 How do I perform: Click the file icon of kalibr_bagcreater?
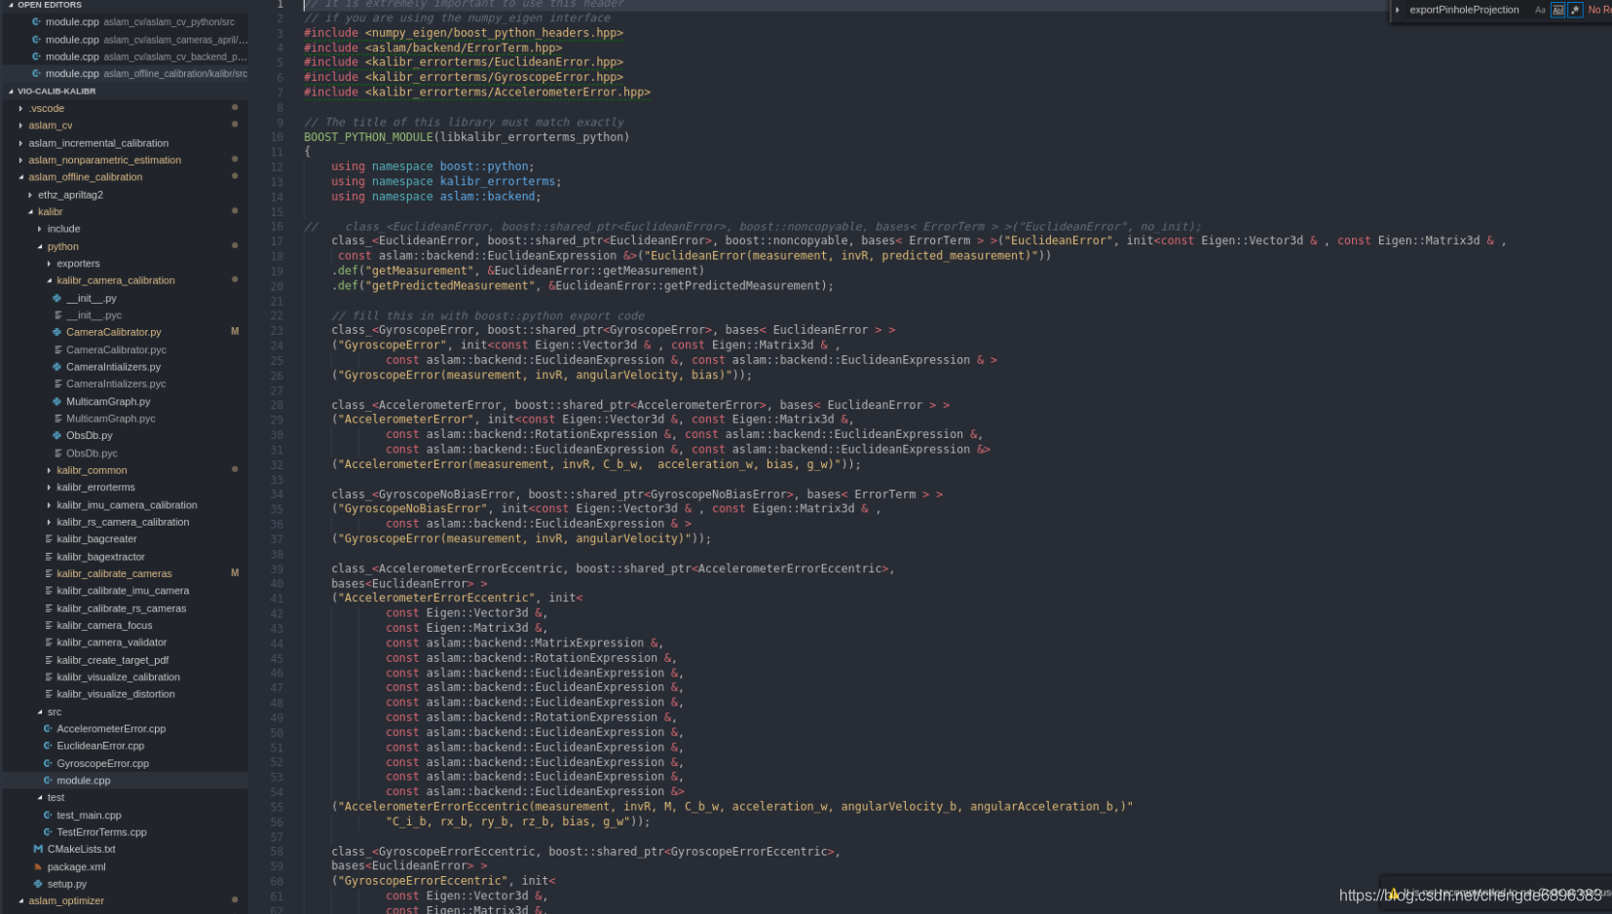[x=48, y=538]
